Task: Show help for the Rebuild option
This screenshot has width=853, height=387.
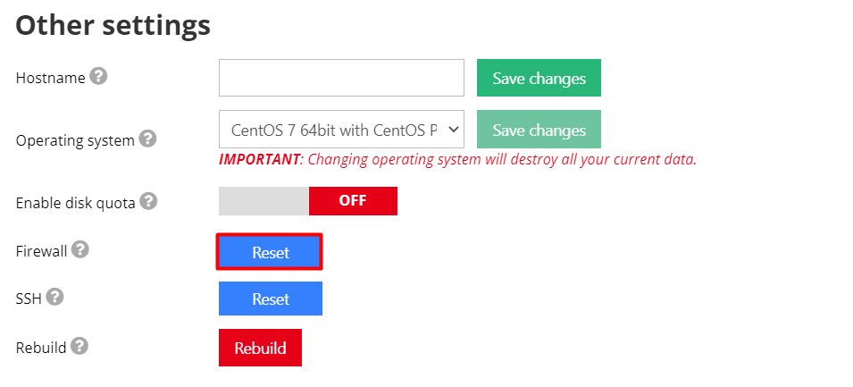Action: (x=79, y=346)
